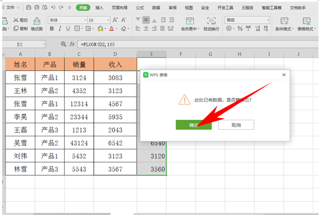Toggle underline formatting
The width and height of the screenshot is (319, 215).
point(68,29)
